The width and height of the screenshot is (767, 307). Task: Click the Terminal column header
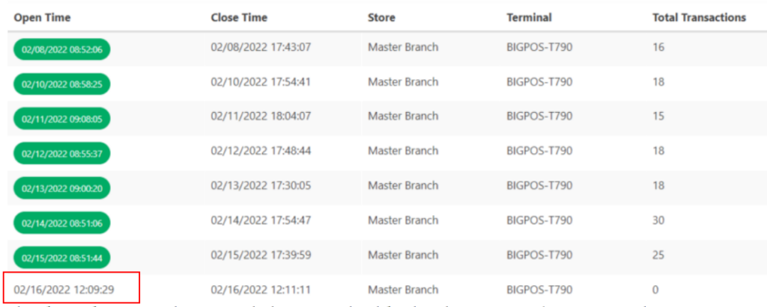[529, 17]
